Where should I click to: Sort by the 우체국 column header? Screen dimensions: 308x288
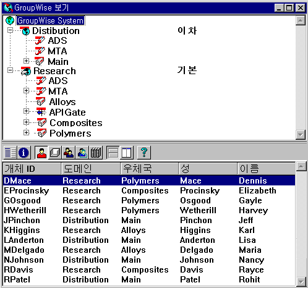click(150, 169)
